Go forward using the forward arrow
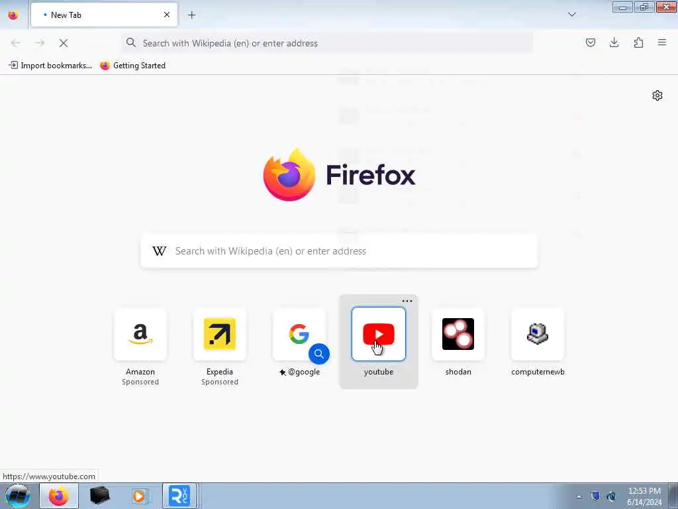 pos(40,43)
